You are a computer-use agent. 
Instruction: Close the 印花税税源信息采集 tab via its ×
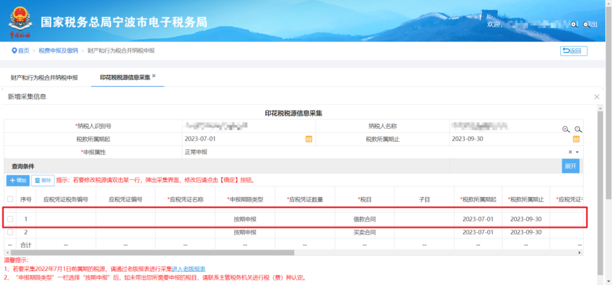coord(154,76)
